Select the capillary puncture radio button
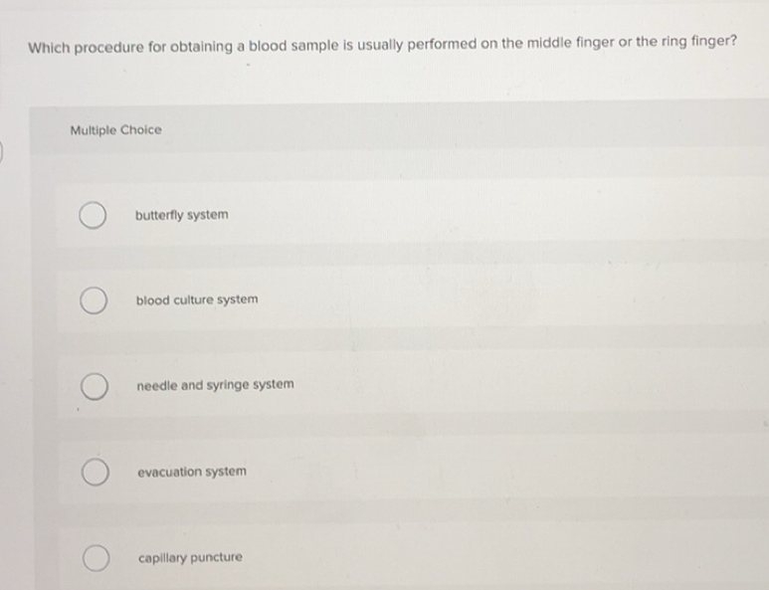The image size is (769, 590). [96, 558]
